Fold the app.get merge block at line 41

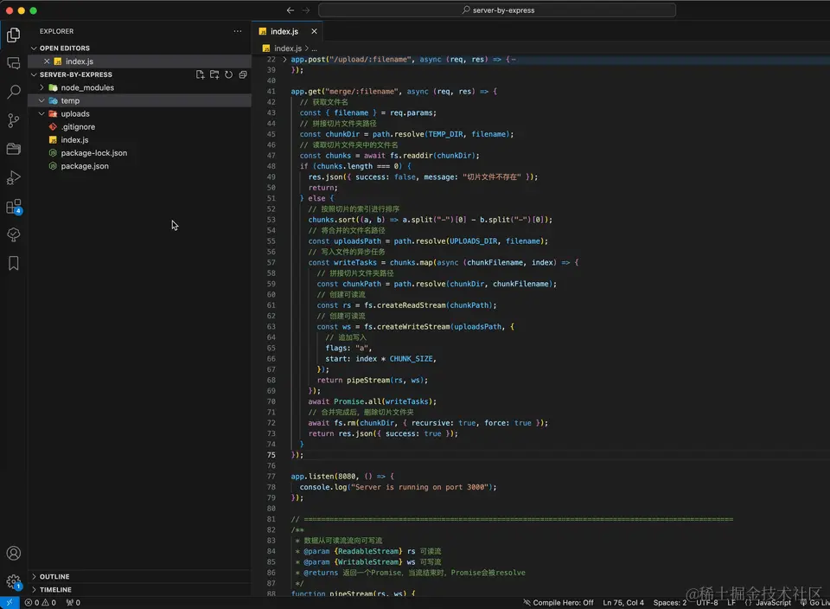[284, 92]
